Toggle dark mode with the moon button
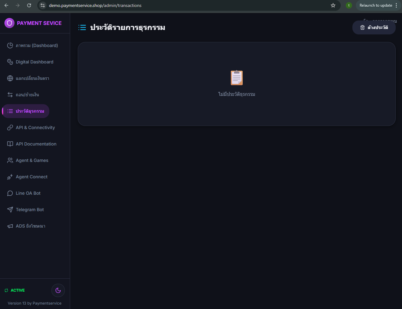This screenshot has height=309, width=402. coord(58,290)
